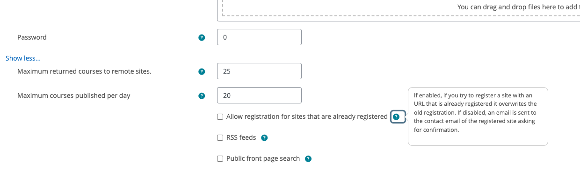Click the 'RSS feeds' label text
Screen dimensions: 580x171
(241, 137)
